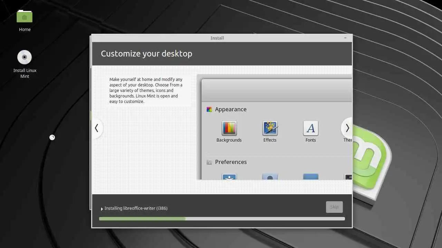
Task: Click the Install title bar text
Action: (217, 38)
